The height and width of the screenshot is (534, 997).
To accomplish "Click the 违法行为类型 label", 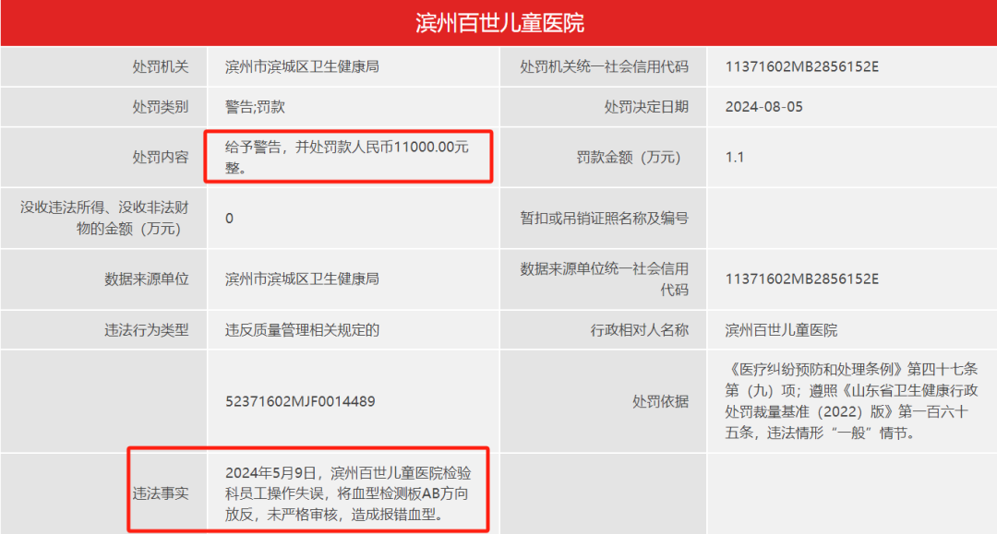I will [147, 330].
